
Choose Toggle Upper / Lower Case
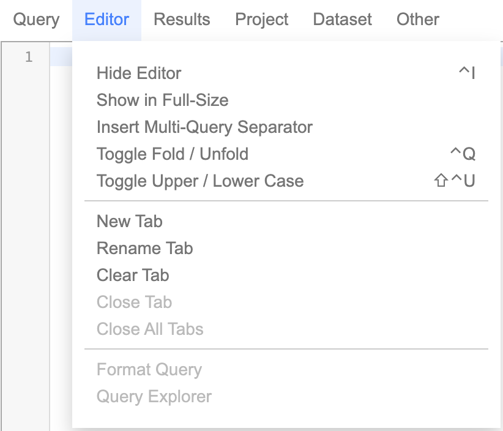(199, 181)
